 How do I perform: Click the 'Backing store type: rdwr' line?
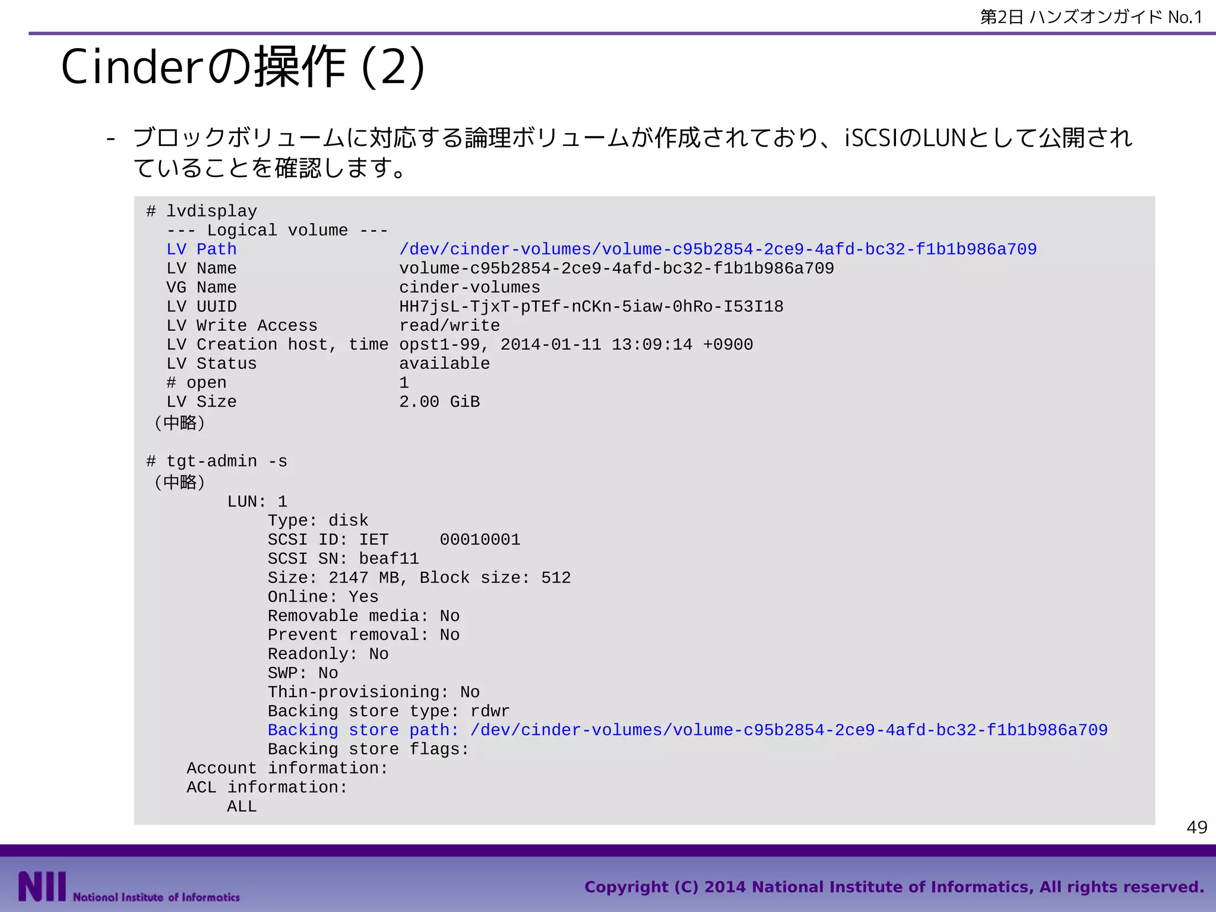(388, 711)
